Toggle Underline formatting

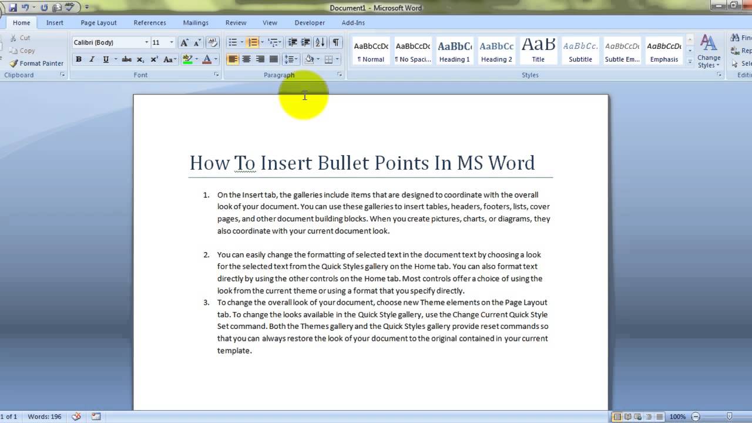tap(106, 59)
